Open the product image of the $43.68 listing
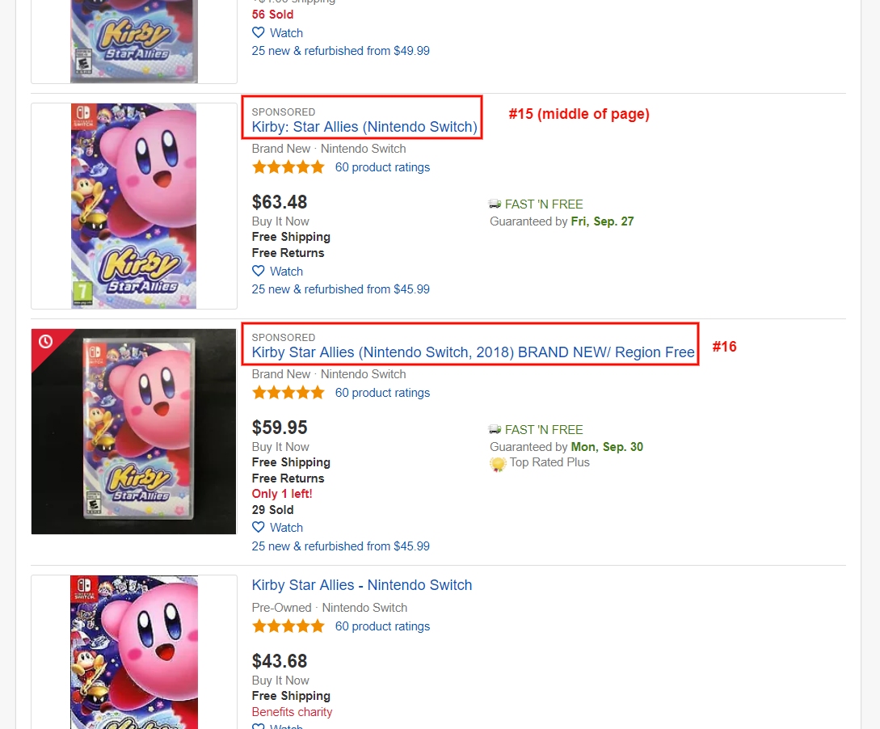 coord(134,651)
